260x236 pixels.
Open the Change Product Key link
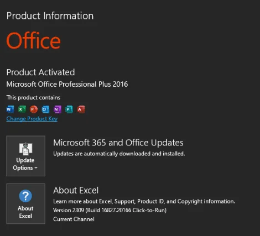[32, 119]
